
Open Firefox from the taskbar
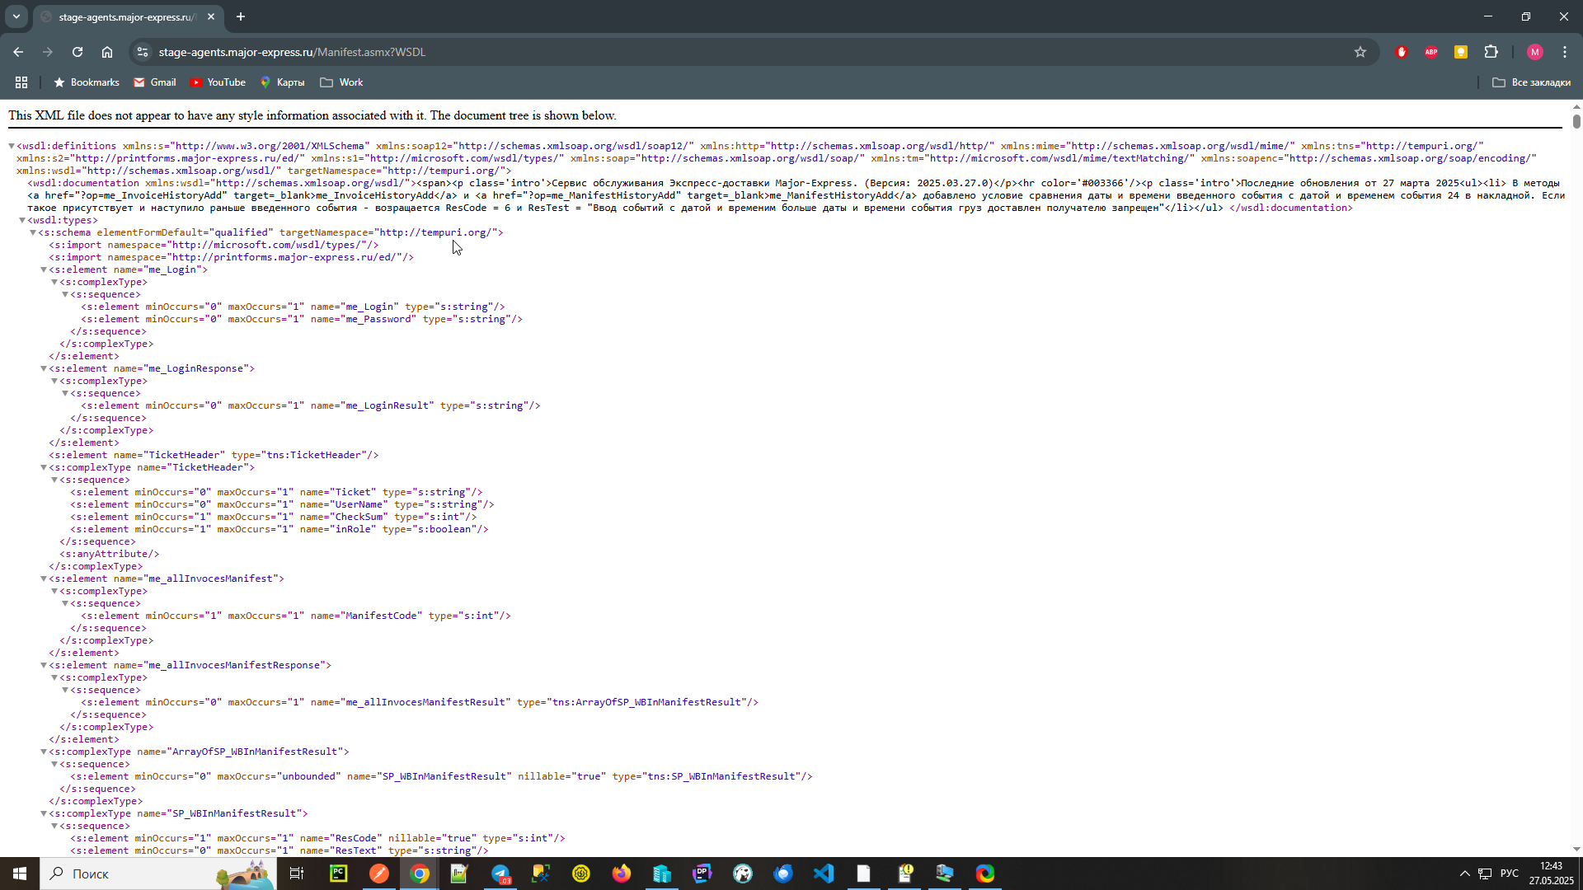[x=622, y=874]
